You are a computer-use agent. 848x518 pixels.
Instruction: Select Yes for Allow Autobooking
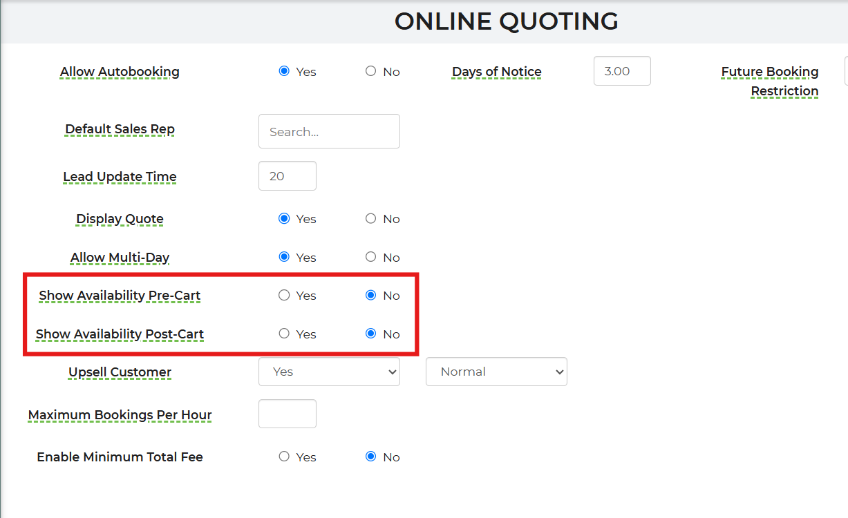284,71
